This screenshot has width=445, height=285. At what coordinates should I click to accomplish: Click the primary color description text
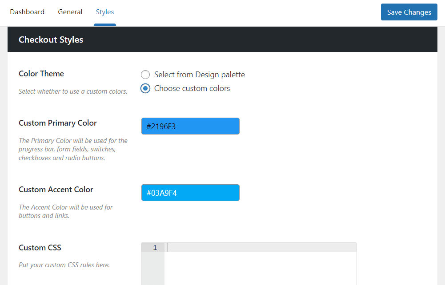73,149
